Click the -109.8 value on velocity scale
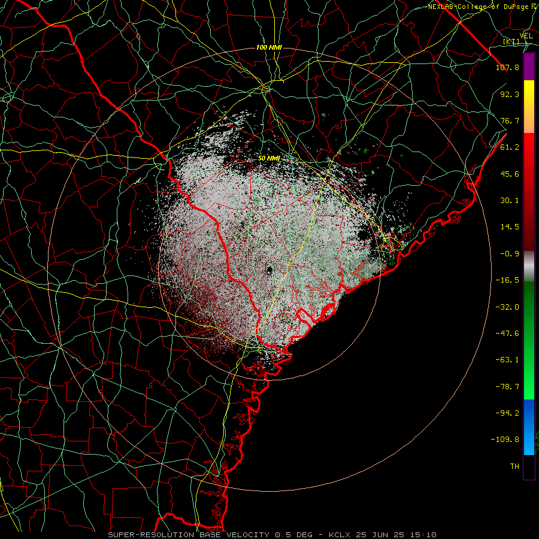 pos(505,440)
